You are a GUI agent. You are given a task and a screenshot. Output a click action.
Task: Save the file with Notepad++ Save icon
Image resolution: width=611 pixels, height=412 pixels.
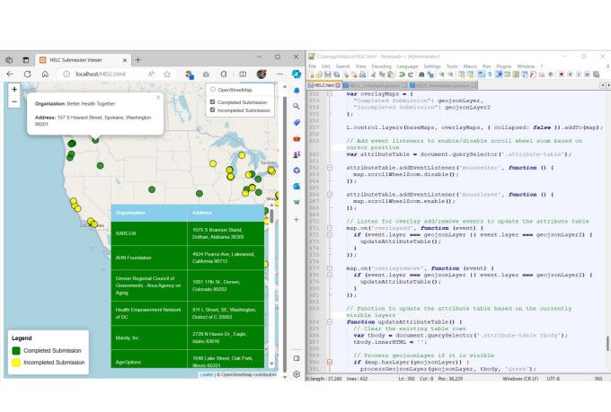coord(327,74)
